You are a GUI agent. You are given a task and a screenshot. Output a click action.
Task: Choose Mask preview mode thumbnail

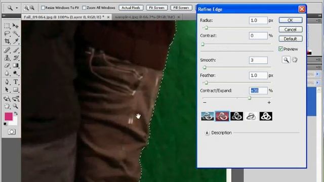[266, 116]
